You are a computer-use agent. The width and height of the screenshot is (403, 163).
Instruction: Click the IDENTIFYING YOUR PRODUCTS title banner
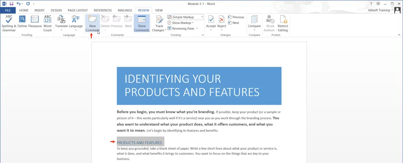click(199, 86)
